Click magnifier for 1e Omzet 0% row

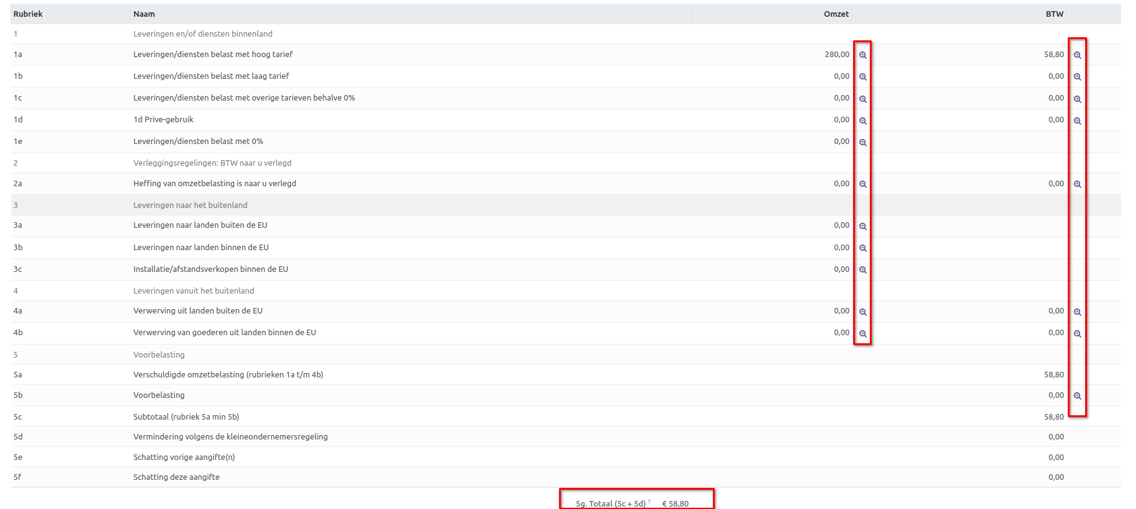[862, 143]
